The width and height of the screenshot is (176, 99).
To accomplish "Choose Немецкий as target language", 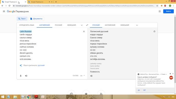I will pos(125,25).
